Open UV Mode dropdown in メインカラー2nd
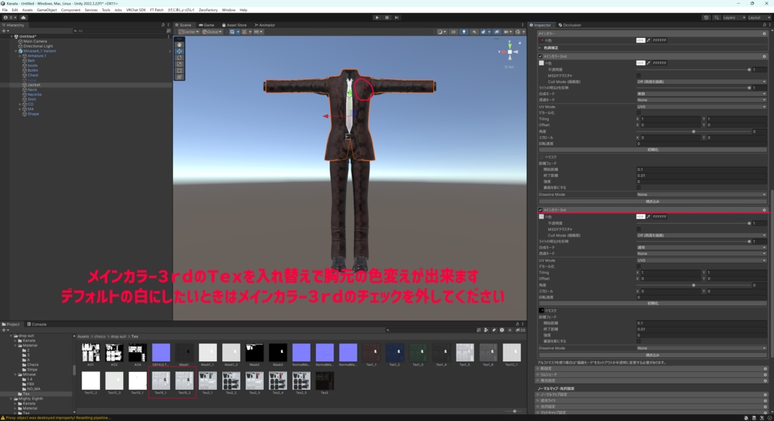 (x=701, y=107)
